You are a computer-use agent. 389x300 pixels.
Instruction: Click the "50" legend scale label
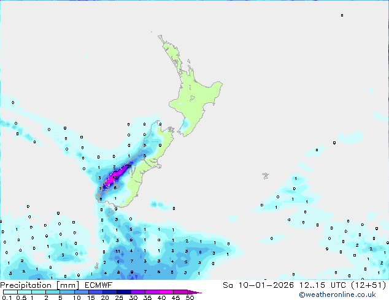coord(190,298)
